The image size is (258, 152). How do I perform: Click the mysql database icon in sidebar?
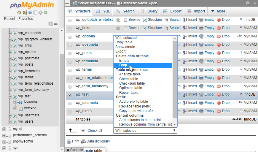(x=9, y=129)
